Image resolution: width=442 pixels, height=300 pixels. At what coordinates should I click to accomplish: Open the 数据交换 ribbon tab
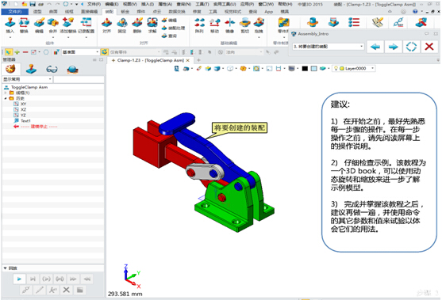[177, 12]
